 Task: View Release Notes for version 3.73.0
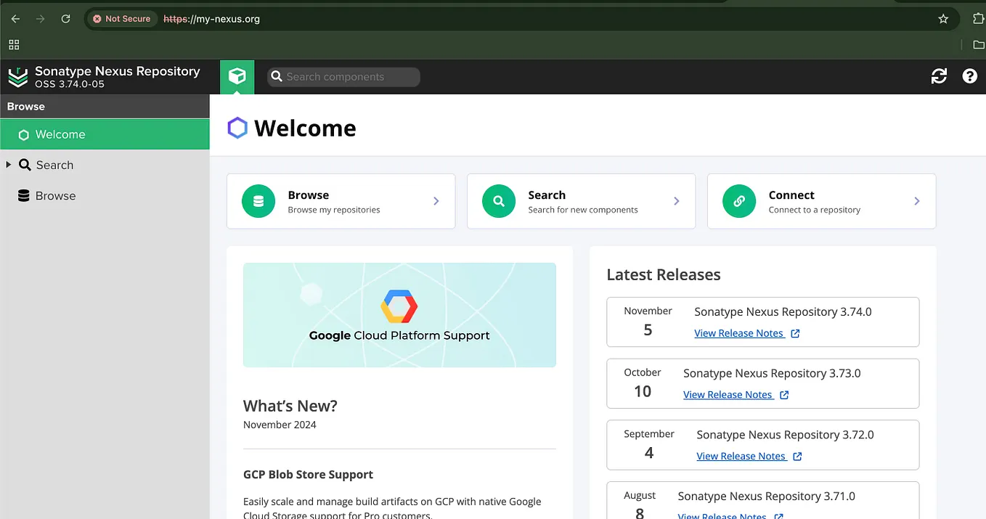(730, 395)
